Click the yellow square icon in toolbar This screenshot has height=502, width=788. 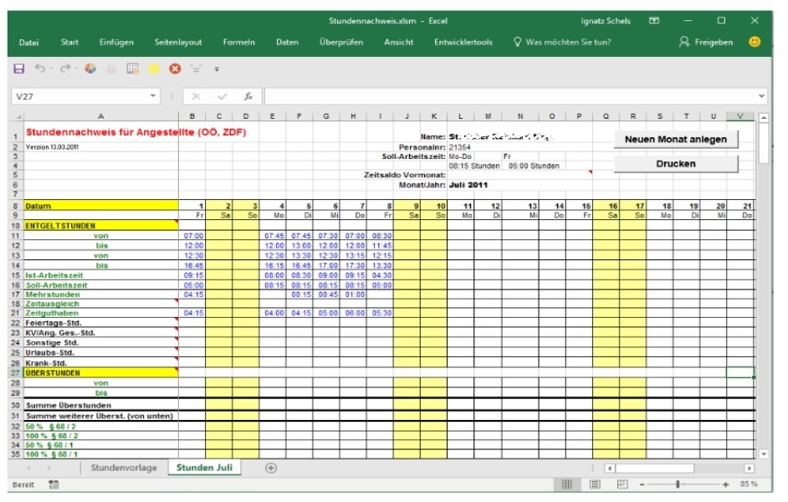point(154,69)
